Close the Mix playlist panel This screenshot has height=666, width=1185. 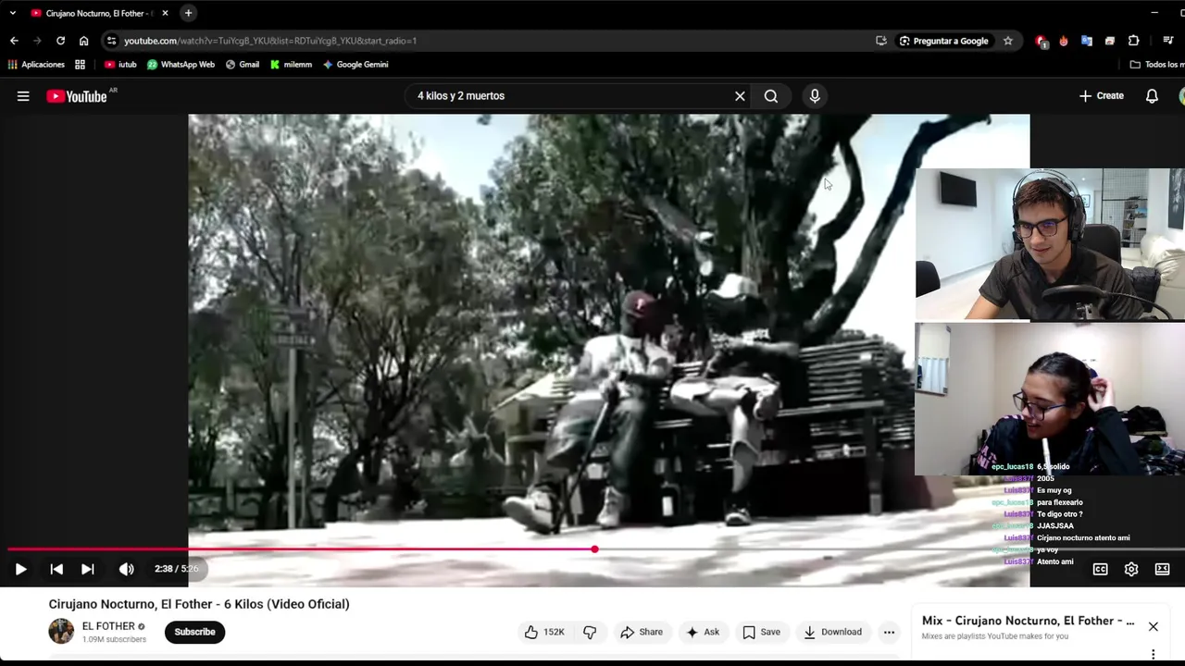click(1153, 626)
